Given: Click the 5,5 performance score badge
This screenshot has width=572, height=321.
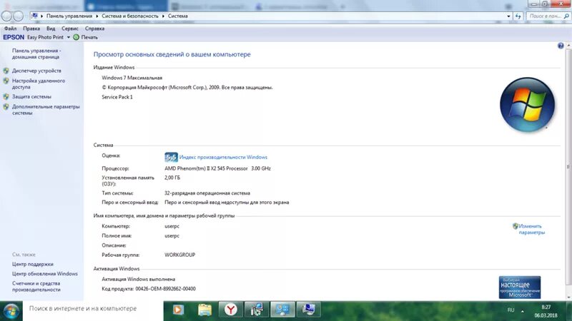Looking at the screenshot, I should 171,157.
